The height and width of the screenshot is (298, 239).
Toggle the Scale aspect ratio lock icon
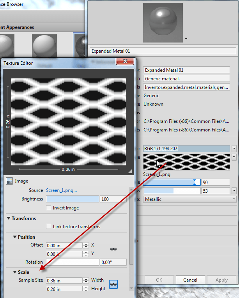[113, 284]
